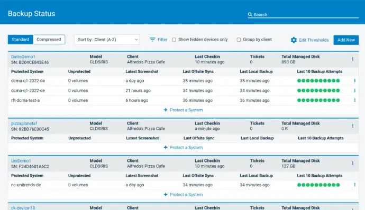Click the Add New button
Image resolution: width=365 pixels, height=210 pixels.
click(346, 40)
